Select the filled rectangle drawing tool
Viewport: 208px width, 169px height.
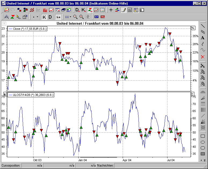click(203, 154)
